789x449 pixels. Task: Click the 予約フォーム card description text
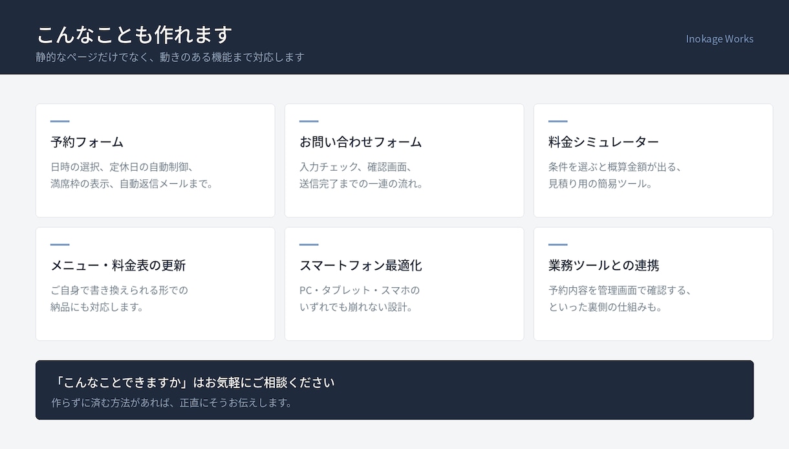click(132, 175)
